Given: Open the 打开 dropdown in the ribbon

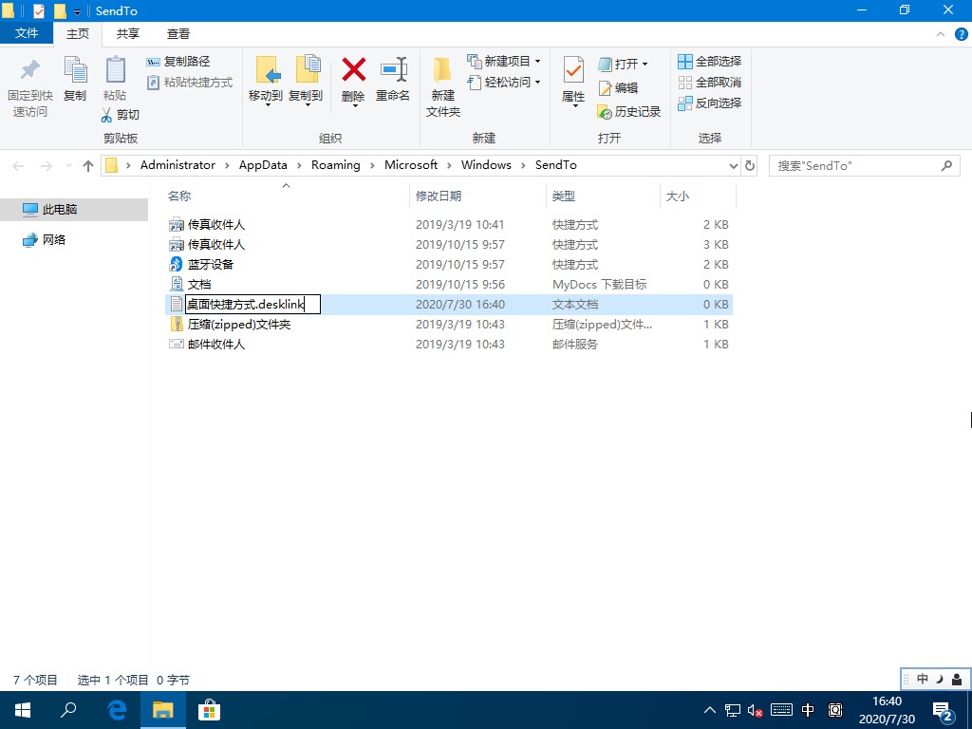Looking at the screenshot, I should tap(644, 64).
